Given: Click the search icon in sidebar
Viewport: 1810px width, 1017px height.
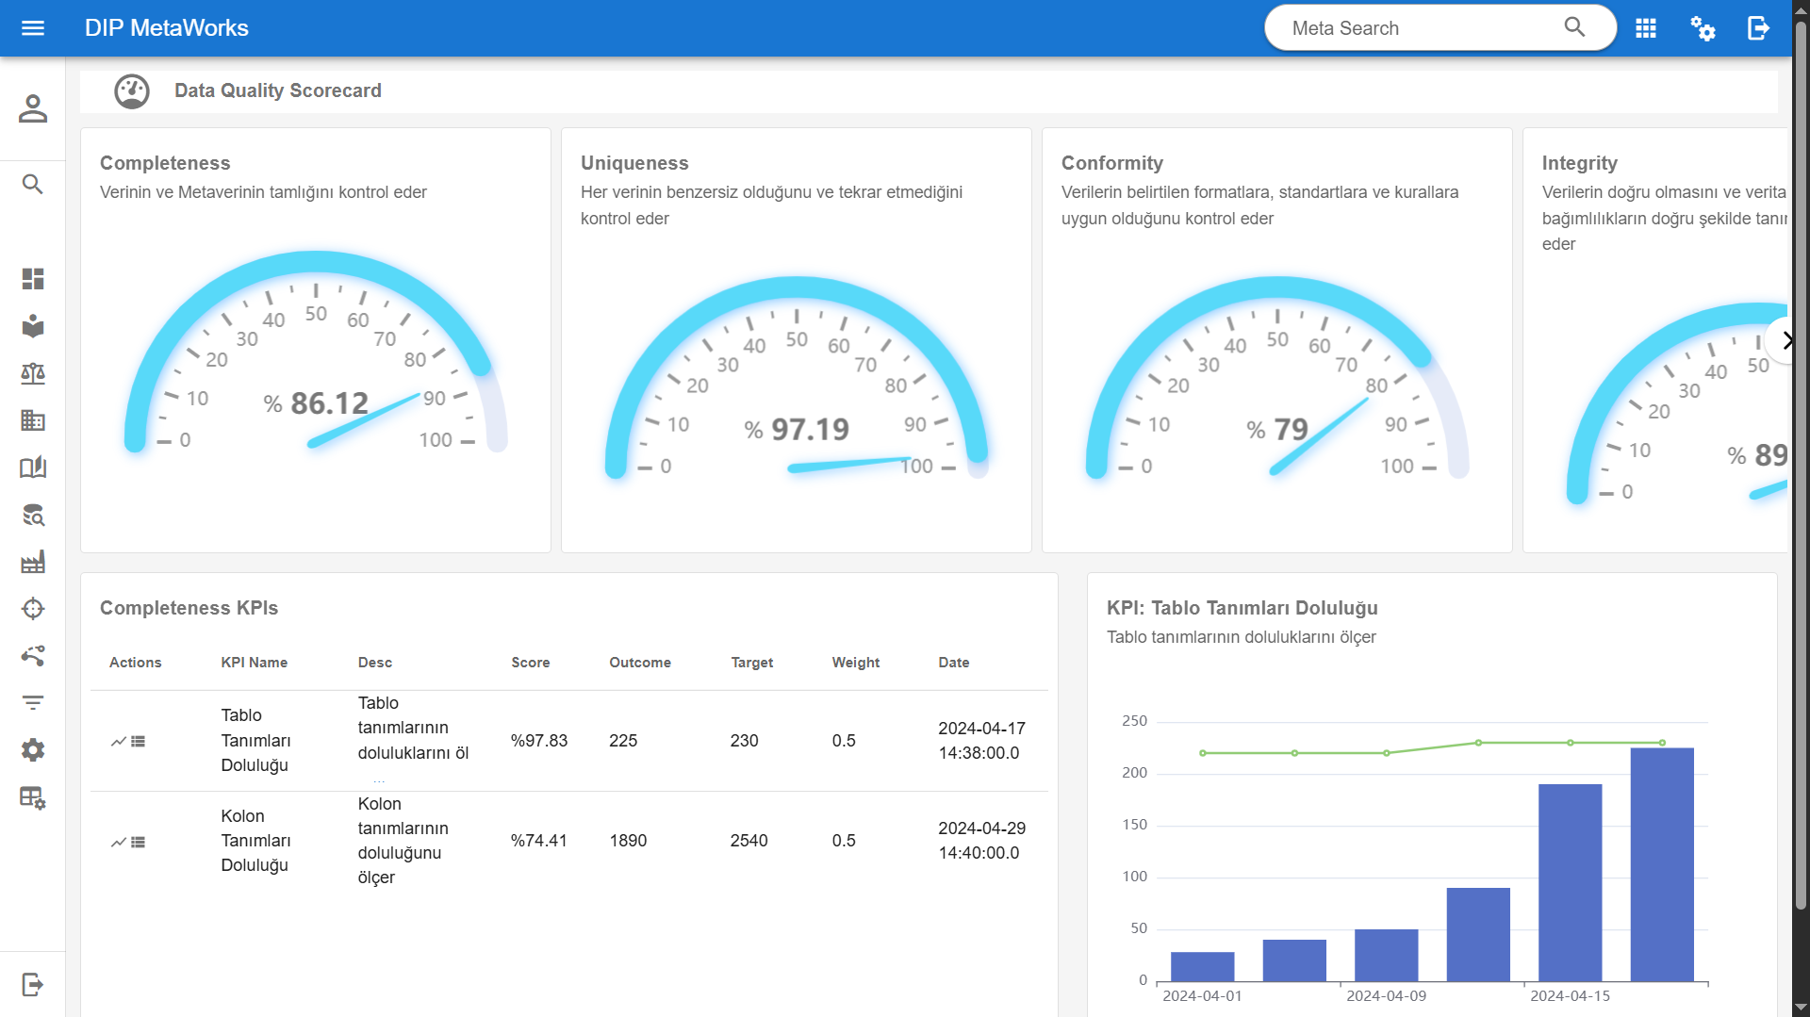Looking at the screenshot, I should pyautogui.click(x=33, y=184).
